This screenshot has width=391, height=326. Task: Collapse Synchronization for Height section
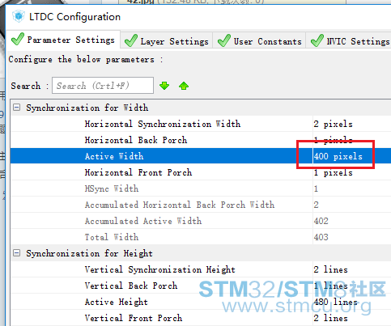click(x=17, y=253)
